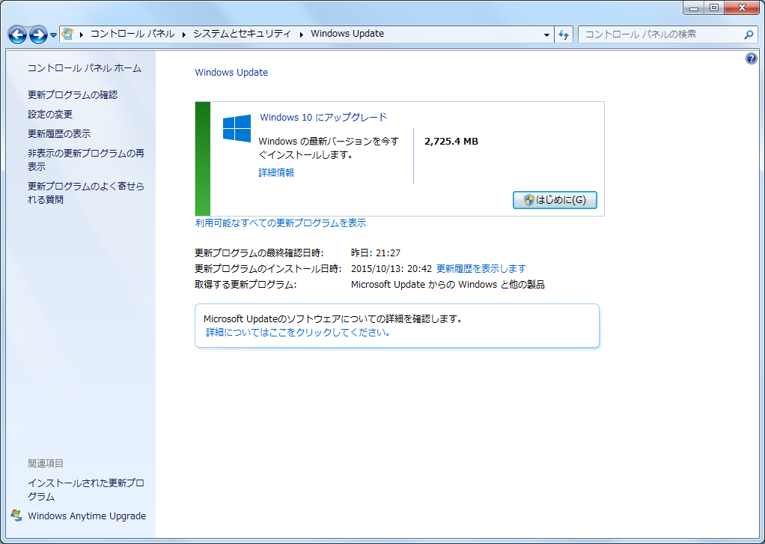
Task: Click the 2,725.4 MB size text
Action: (451, 141)
